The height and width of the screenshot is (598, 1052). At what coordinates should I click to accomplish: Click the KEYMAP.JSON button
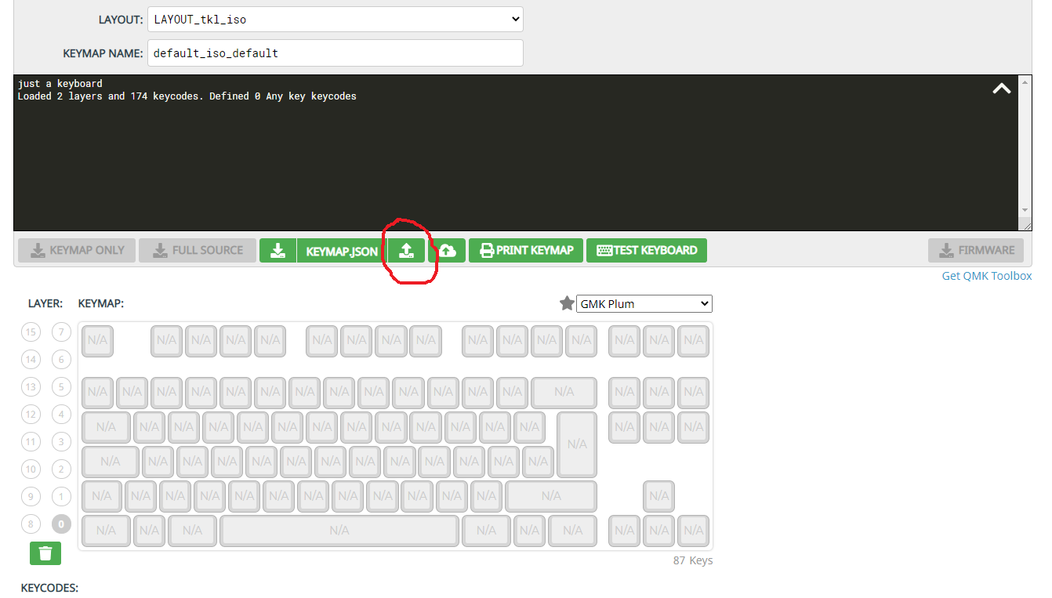pos(342,251)
